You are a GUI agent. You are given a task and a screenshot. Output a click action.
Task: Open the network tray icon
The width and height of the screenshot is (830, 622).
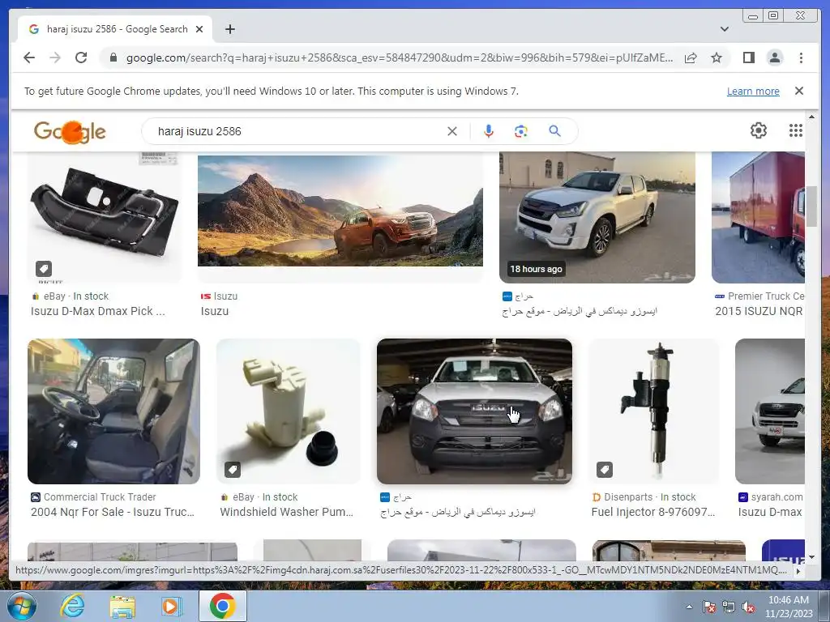[x=729, y=607]
